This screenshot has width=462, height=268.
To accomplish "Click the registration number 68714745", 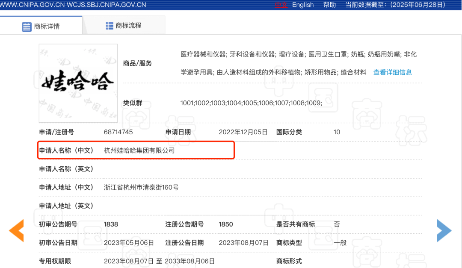I will [x=118, y=132].
